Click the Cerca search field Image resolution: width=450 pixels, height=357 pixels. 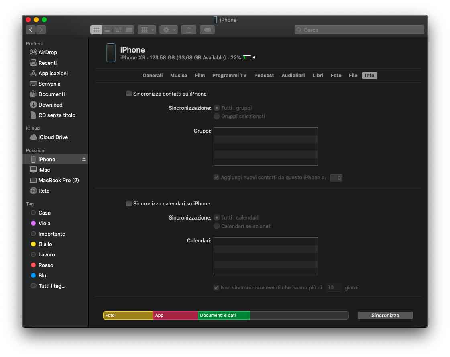pyautogui.click(x=359, y=30)
